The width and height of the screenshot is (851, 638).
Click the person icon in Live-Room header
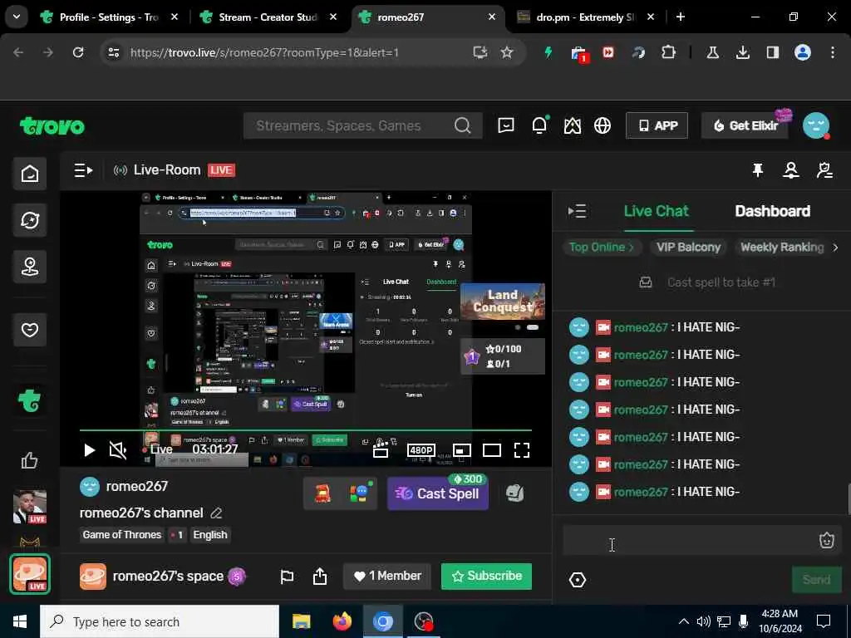(791, 170)
